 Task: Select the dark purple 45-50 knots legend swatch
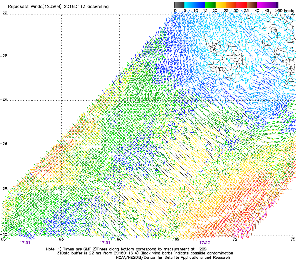[x=273, y=5]
